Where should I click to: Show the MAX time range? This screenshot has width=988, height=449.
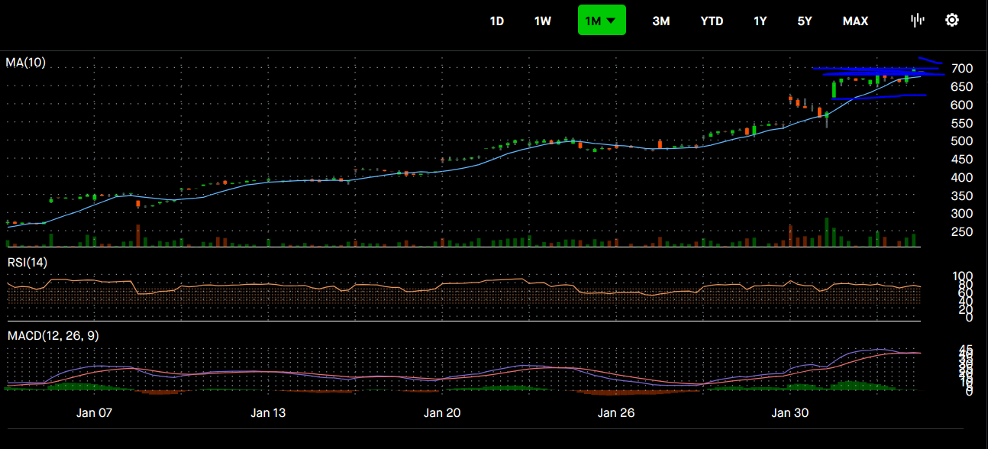click(x=855, y=21)
